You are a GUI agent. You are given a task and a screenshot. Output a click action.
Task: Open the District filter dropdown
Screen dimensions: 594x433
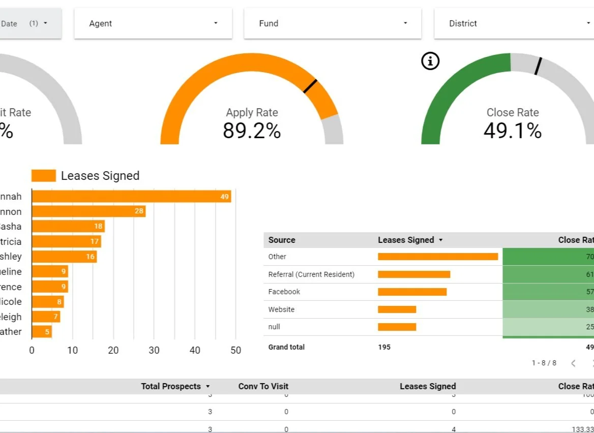point(514,23)
